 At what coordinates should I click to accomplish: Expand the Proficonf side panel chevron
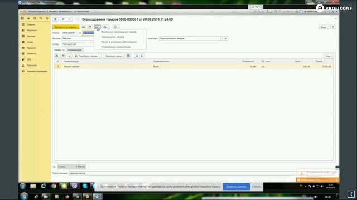pyautogui.click(x=351, y=194)
